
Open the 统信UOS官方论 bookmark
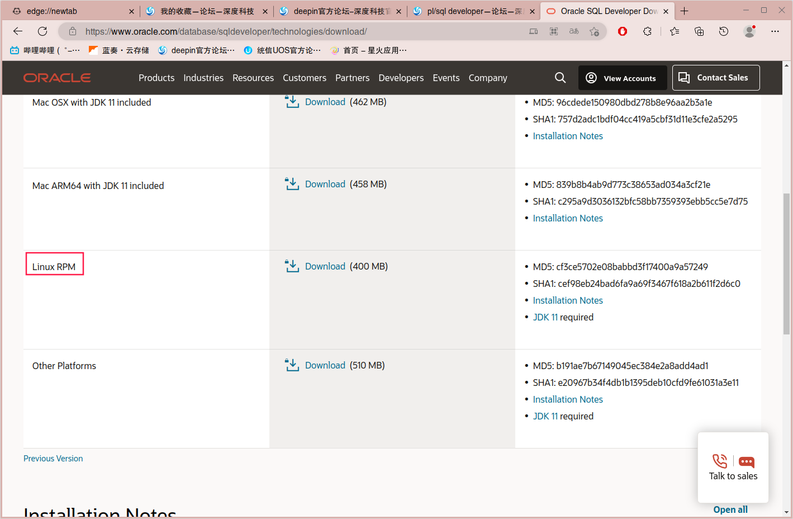point(282,50)
